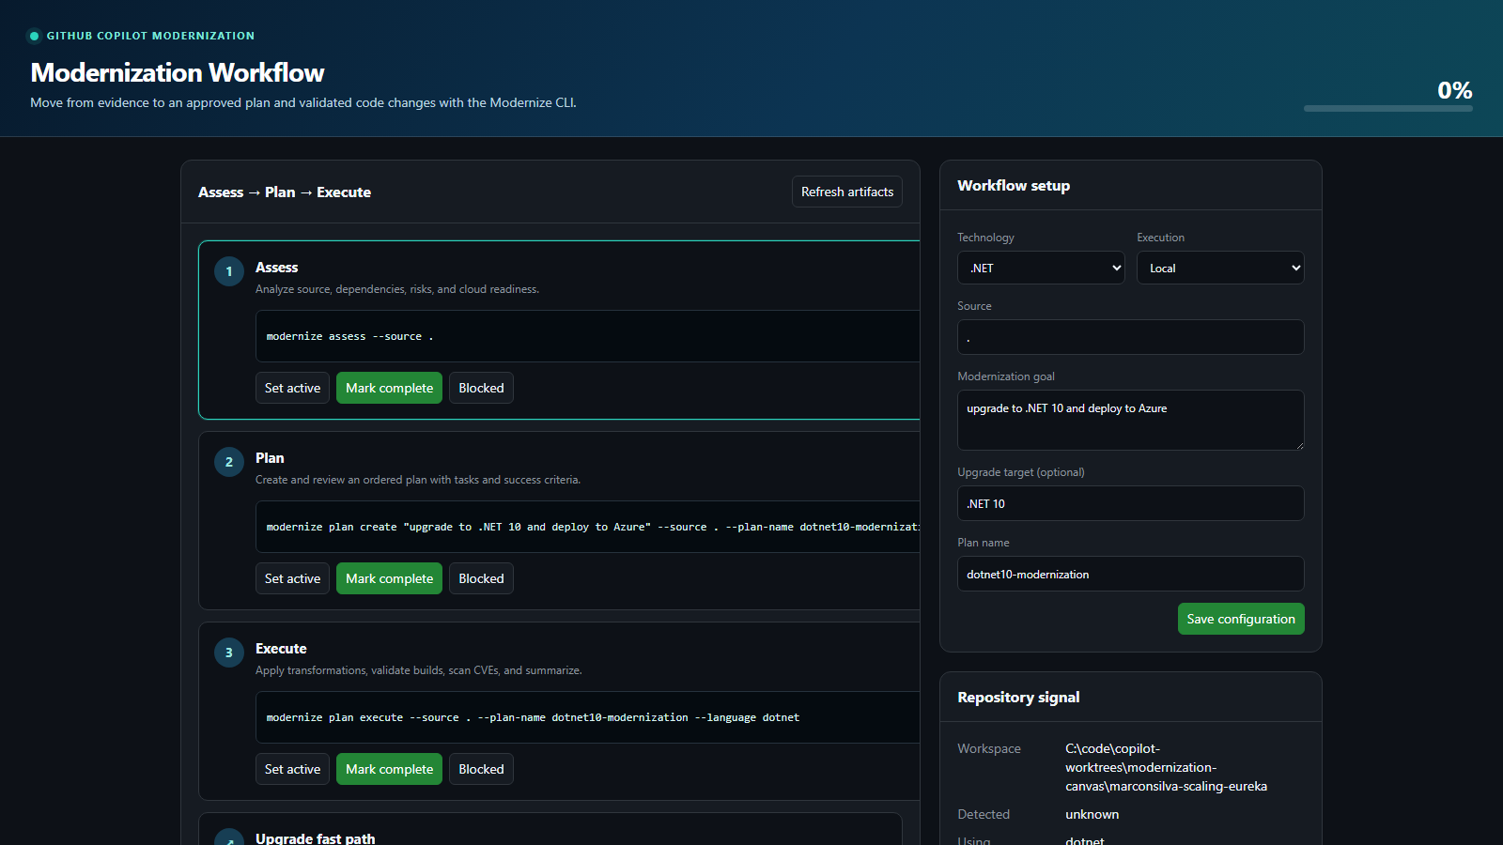This screenshot has width=1503, height=845.
Task: Click the Plan name field dotnet10-modernization
Action: [x=1131, y=574]
